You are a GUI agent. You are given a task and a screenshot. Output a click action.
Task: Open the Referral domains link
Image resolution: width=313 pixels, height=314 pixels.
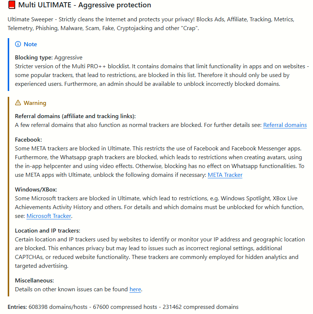pyautogui.click(x=285, y=125)
